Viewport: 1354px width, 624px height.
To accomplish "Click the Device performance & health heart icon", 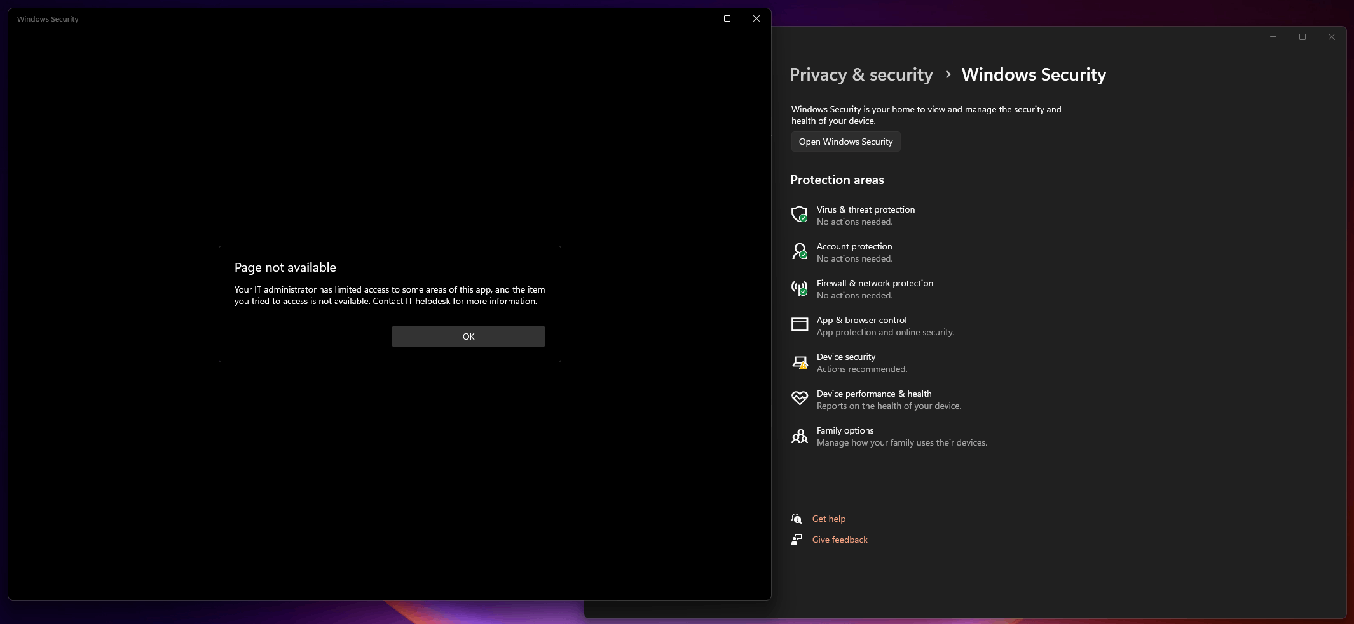I will (x=800, y=398).
